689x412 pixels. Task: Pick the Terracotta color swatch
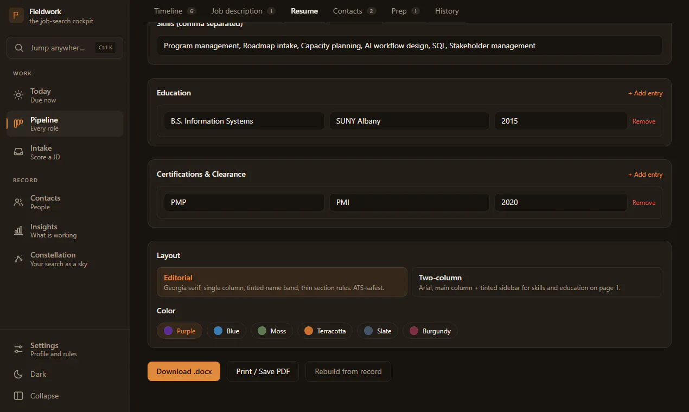tap(325, 331)
